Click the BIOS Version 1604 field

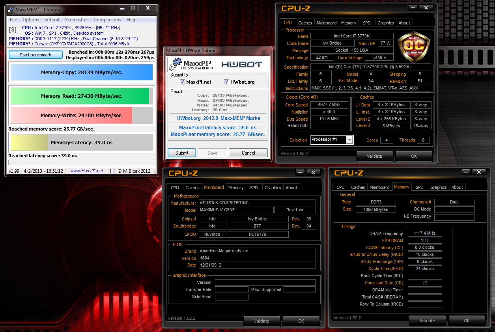tap(257, 258)
